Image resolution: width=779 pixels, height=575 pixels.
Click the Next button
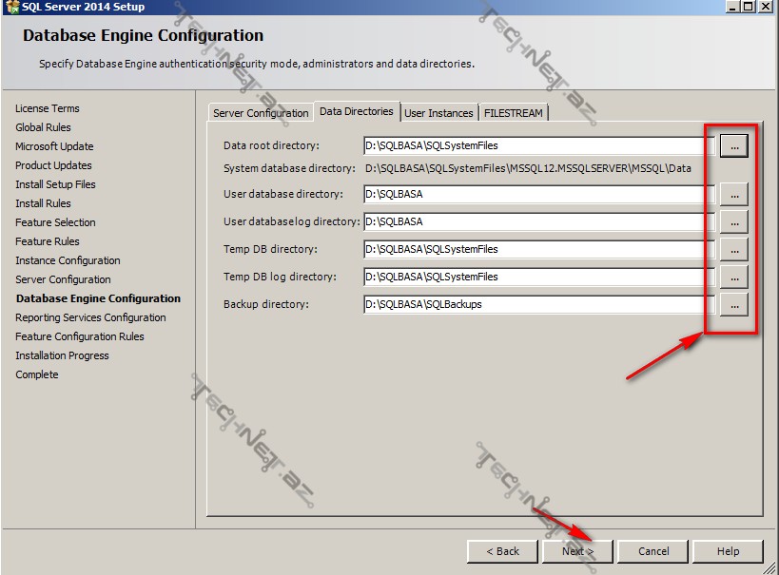pos(577,551)
